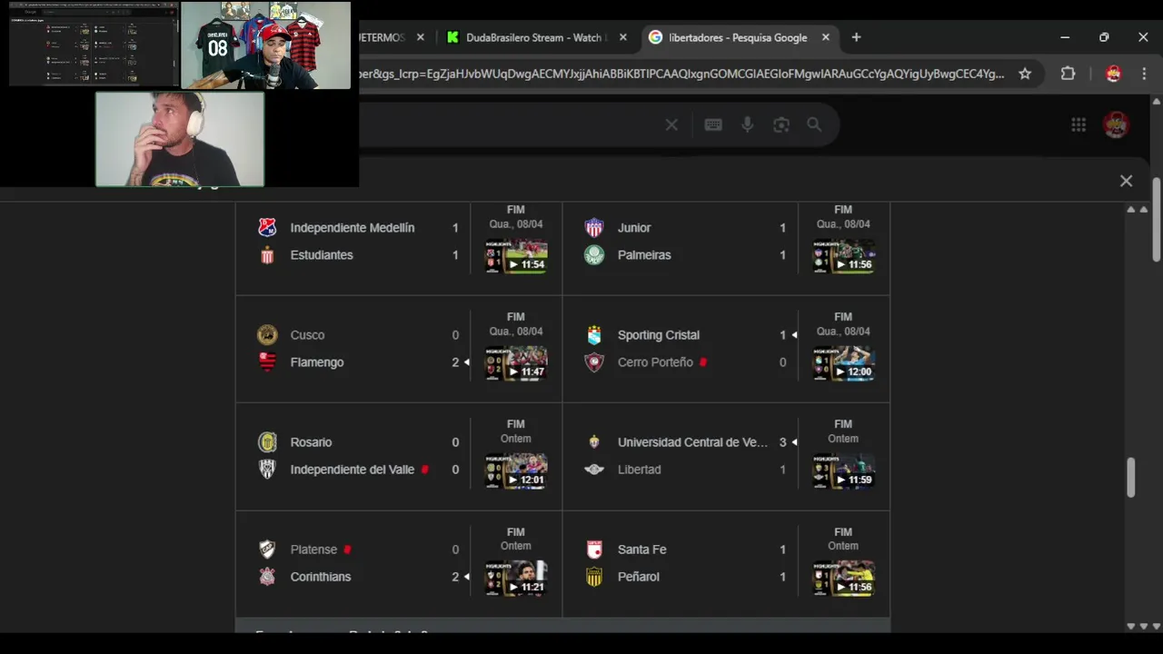Play Independiente Medellín vs Estudiantes highlights
This screenshot has height=654, width=1163.
click(516, 256)
